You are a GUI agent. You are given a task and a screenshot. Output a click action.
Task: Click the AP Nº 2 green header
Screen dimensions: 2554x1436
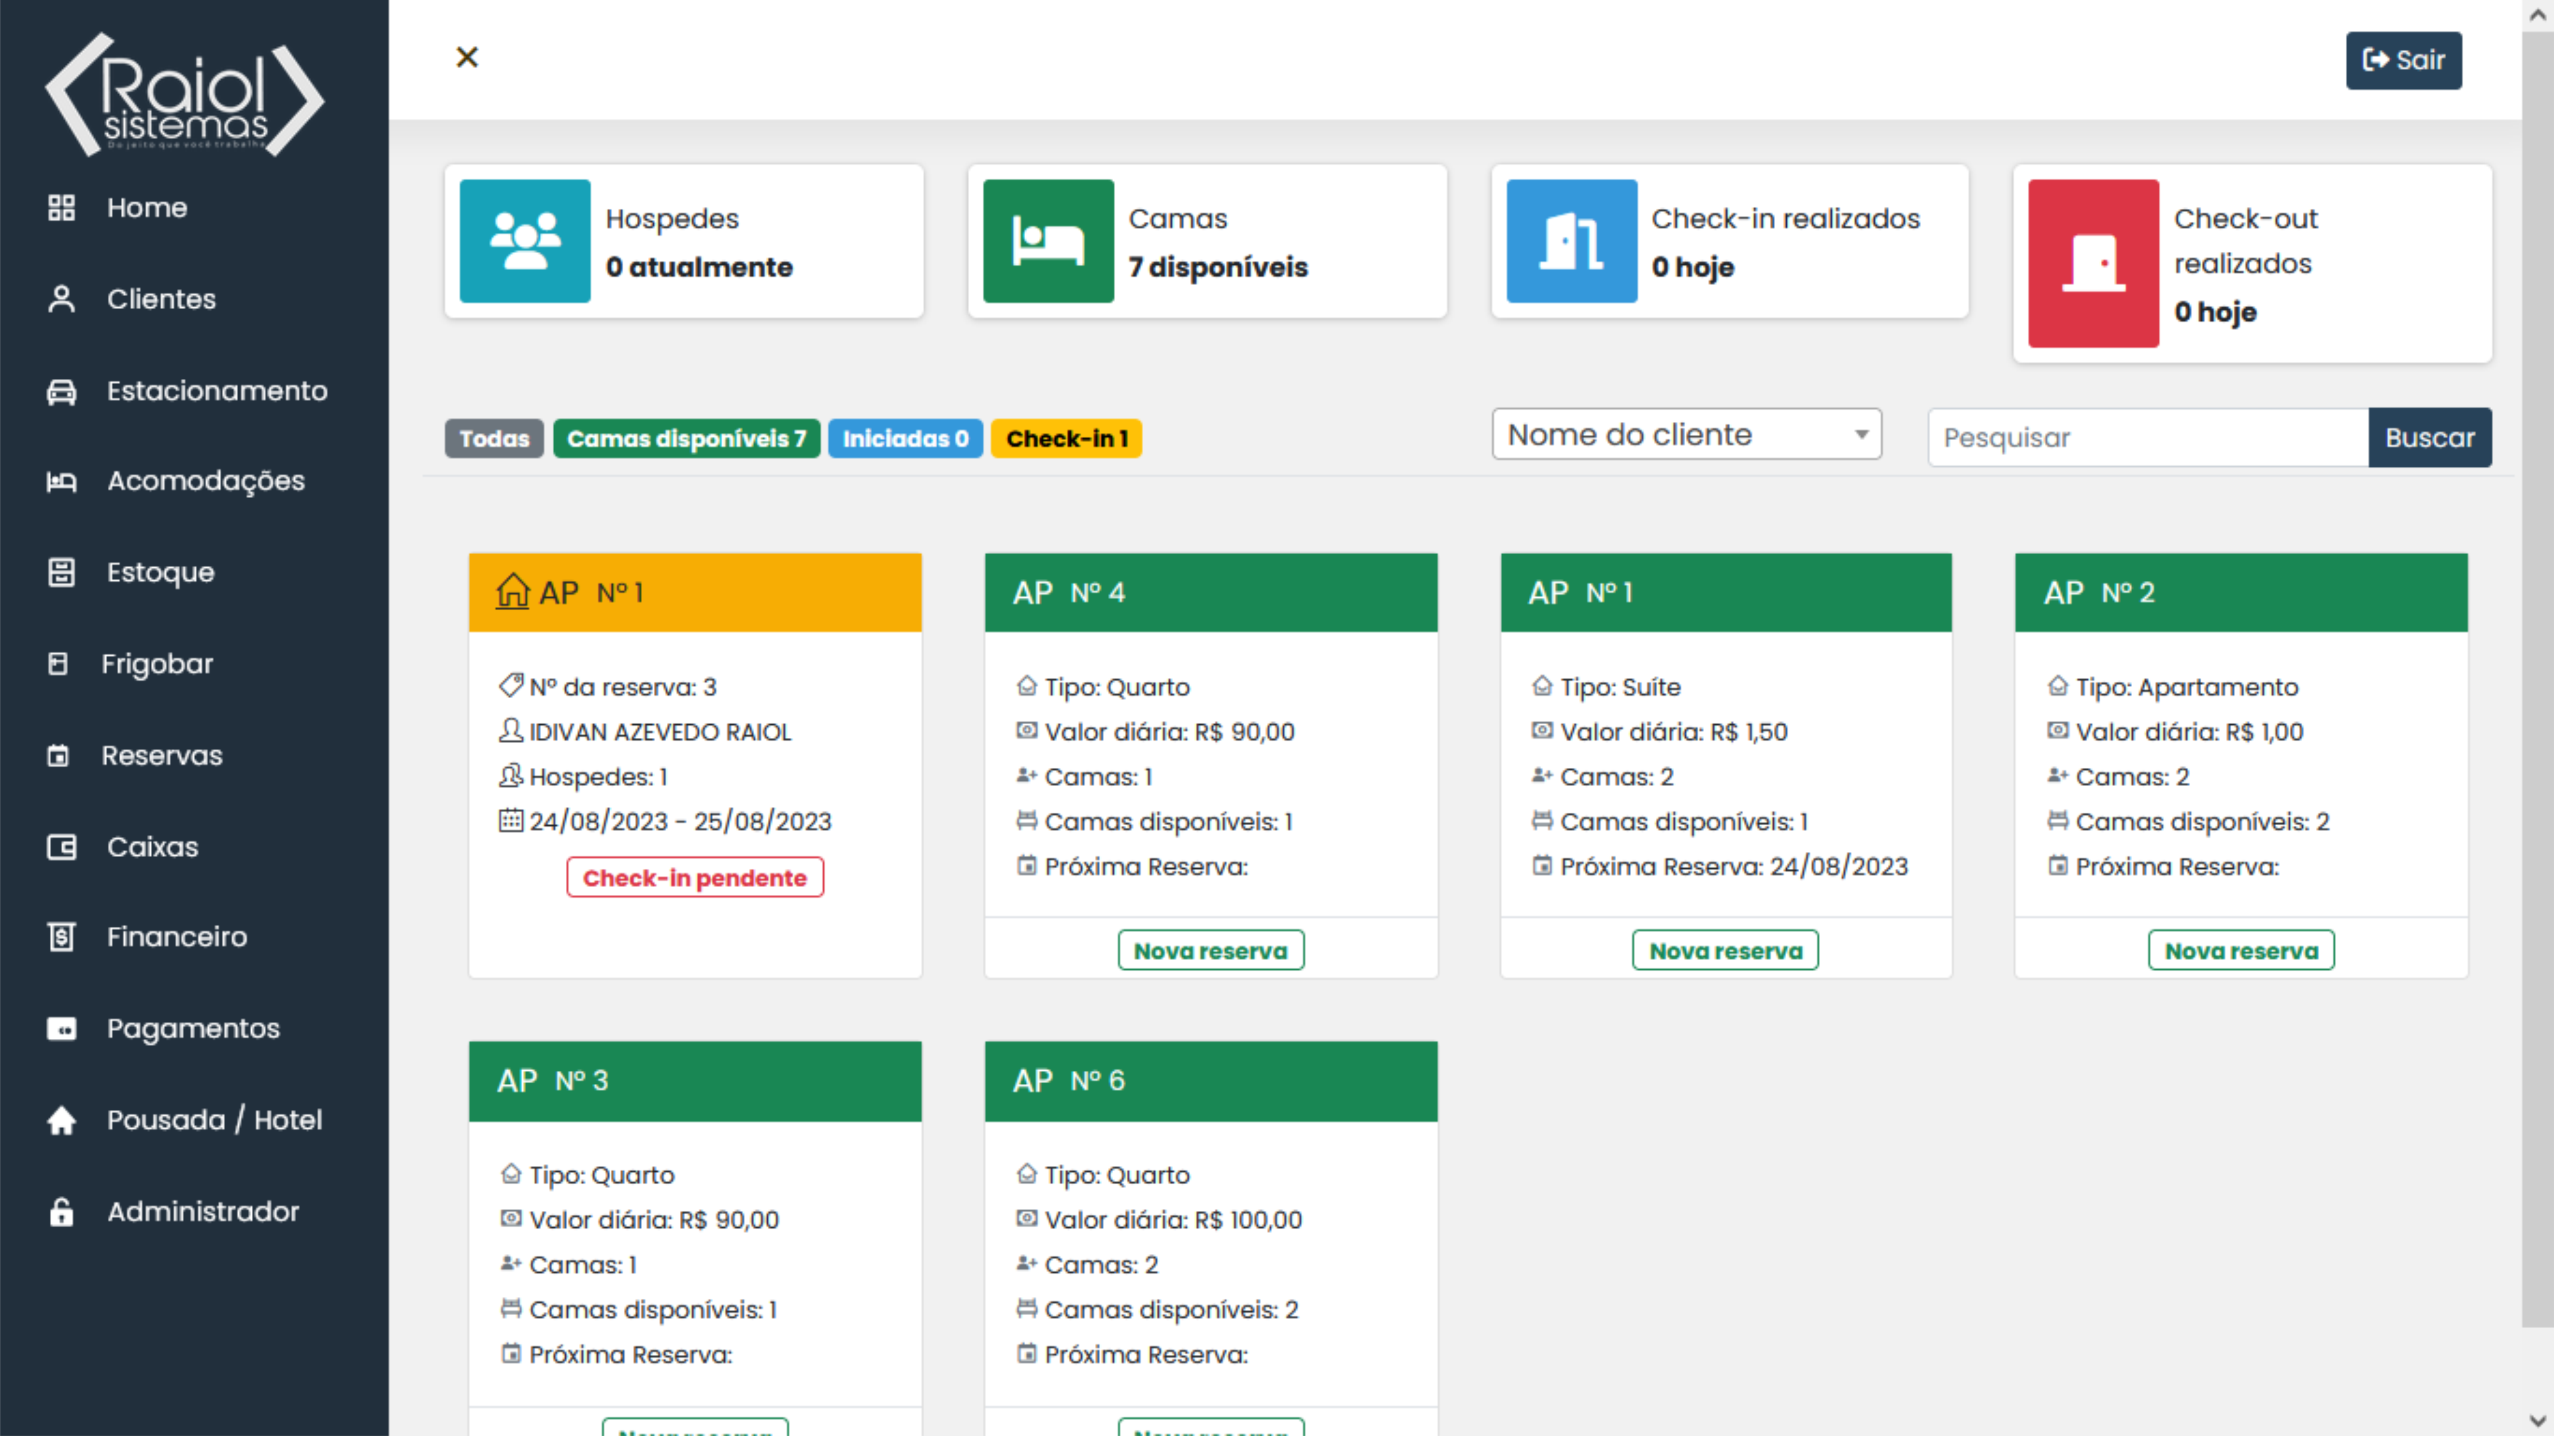point(2241,592)
